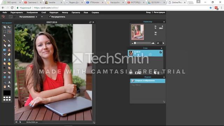Click the browser address bar URL
Image resolution: width=224 pixels, height=126 pixels.
click(46, 8)
